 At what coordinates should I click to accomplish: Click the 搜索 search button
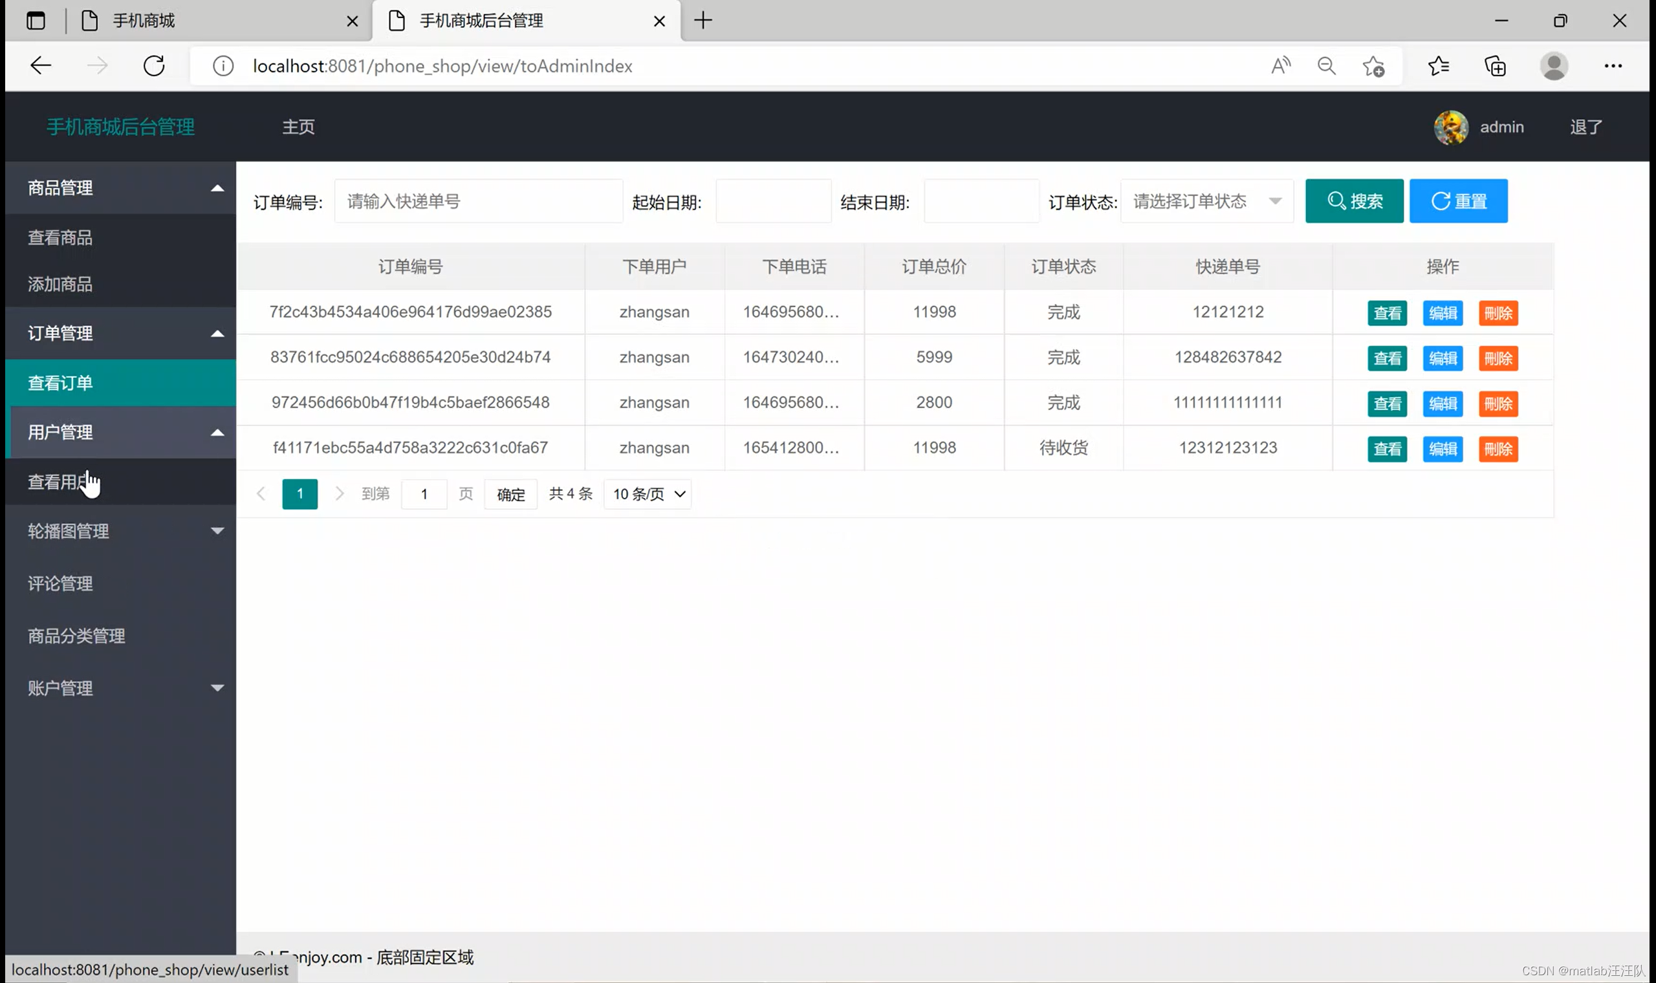[x=1354, y=201]
